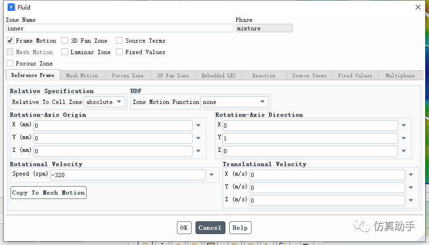Expand Rotation-Axis Origin Z options arrow
Screen dimensions: 429x245
pyautogui.click(x=198, y=151)
